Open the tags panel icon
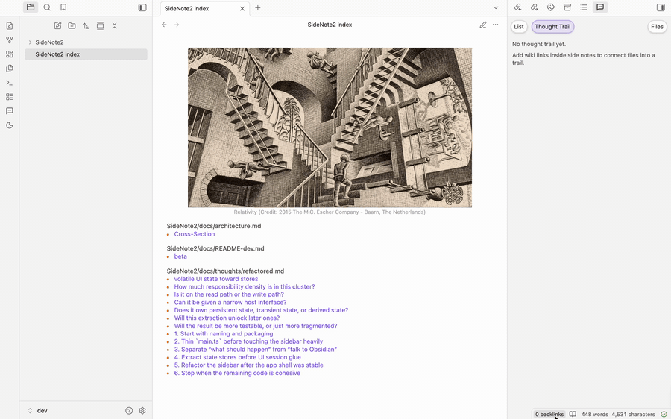 551,7
